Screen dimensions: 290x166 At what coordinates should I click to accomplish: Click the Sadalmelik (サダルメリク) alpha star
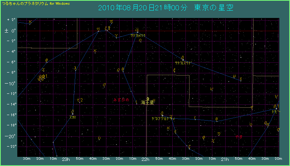coord(137,34)
